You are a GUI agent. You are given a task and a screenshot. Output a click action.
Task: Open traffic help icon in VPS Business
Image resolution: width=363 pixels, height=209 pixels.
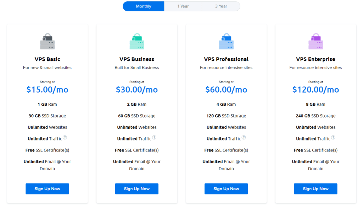tap(154, 138)
